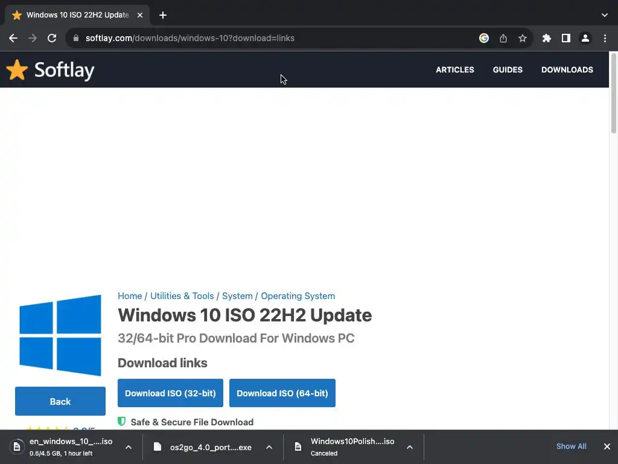Click Windows10Polish iso file icon
The image size is (618, 464).
[298, 447]
